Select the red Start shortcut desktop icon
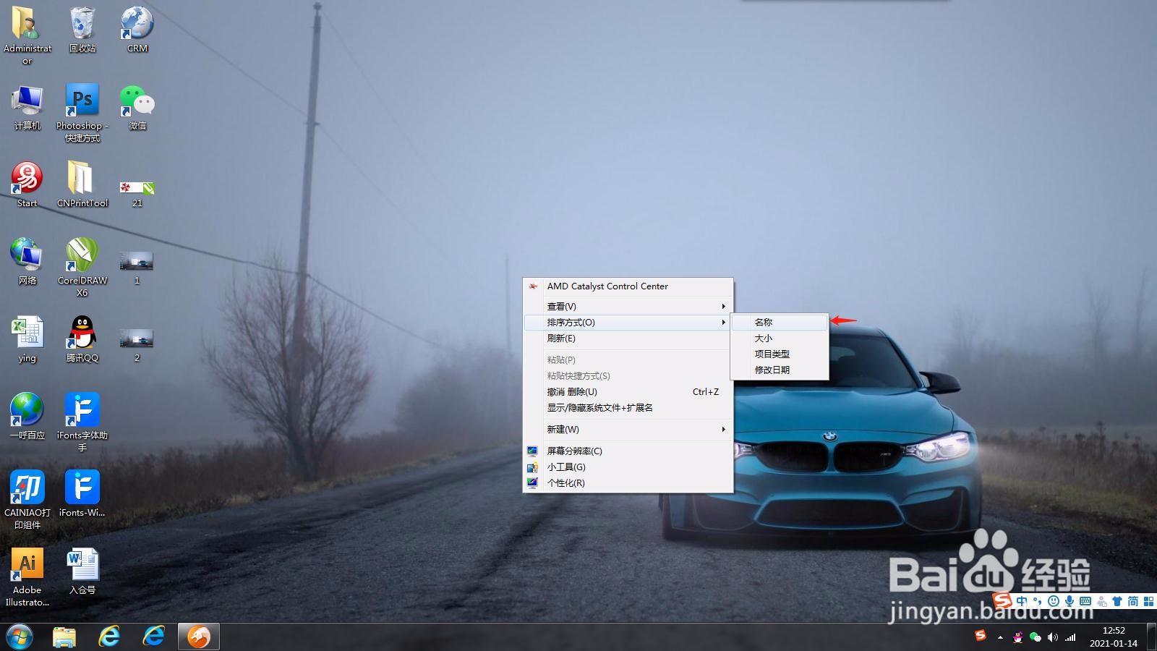Screen dimensions: 1157x651 (27, 179)
